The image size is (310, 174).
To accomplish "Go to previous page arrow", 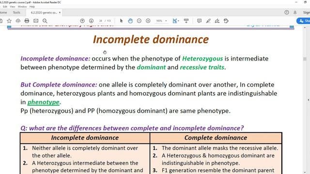I will click(82, 21).
